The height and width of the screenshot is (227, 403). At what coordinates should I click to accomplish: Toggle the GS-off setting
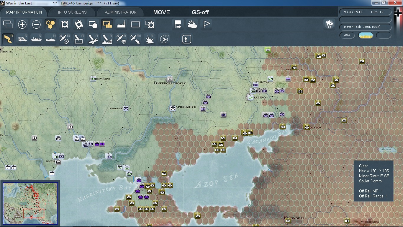click(200, 12)
